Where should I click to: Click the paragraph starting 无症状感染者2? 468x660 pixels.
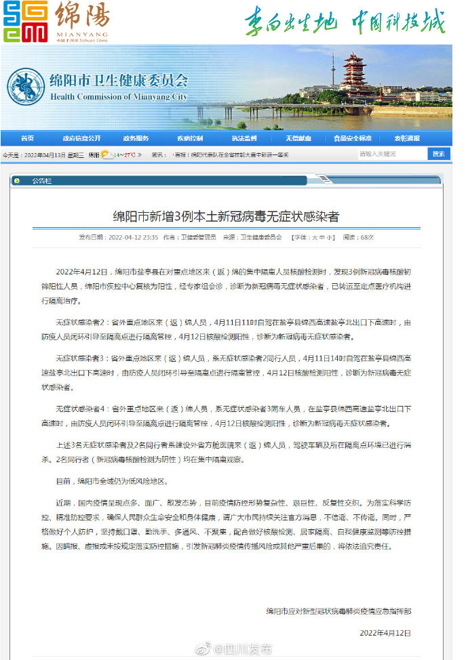pos(227,329)
